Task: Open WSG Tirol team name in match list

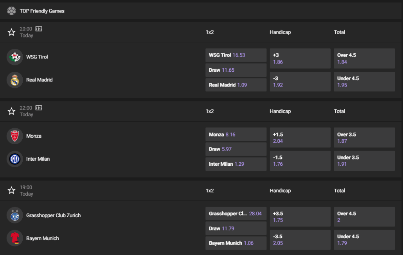Action: click(x=37, y=57)
